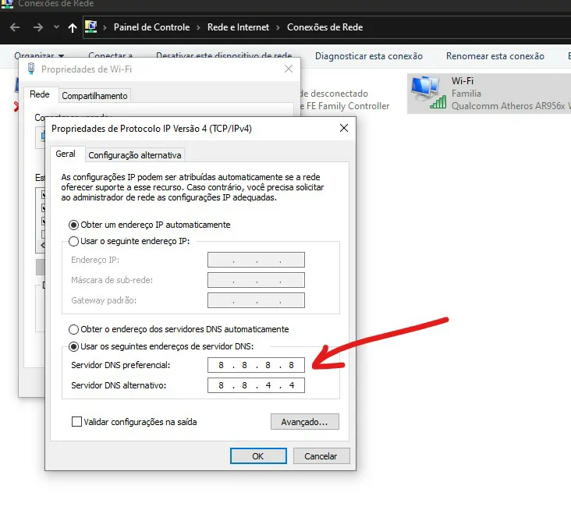Select the Wi-Fi network adapter icon
This screenshot has width=571, height=521.
(428, 93)
